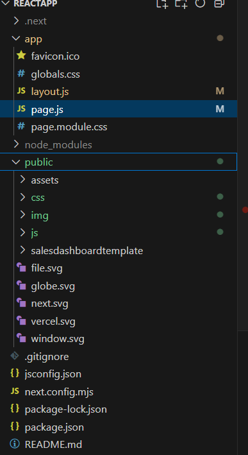Click the braces icon beside package-lock.json
The height and width of the screenshot is (455, 248).
[x=15, y=409]
